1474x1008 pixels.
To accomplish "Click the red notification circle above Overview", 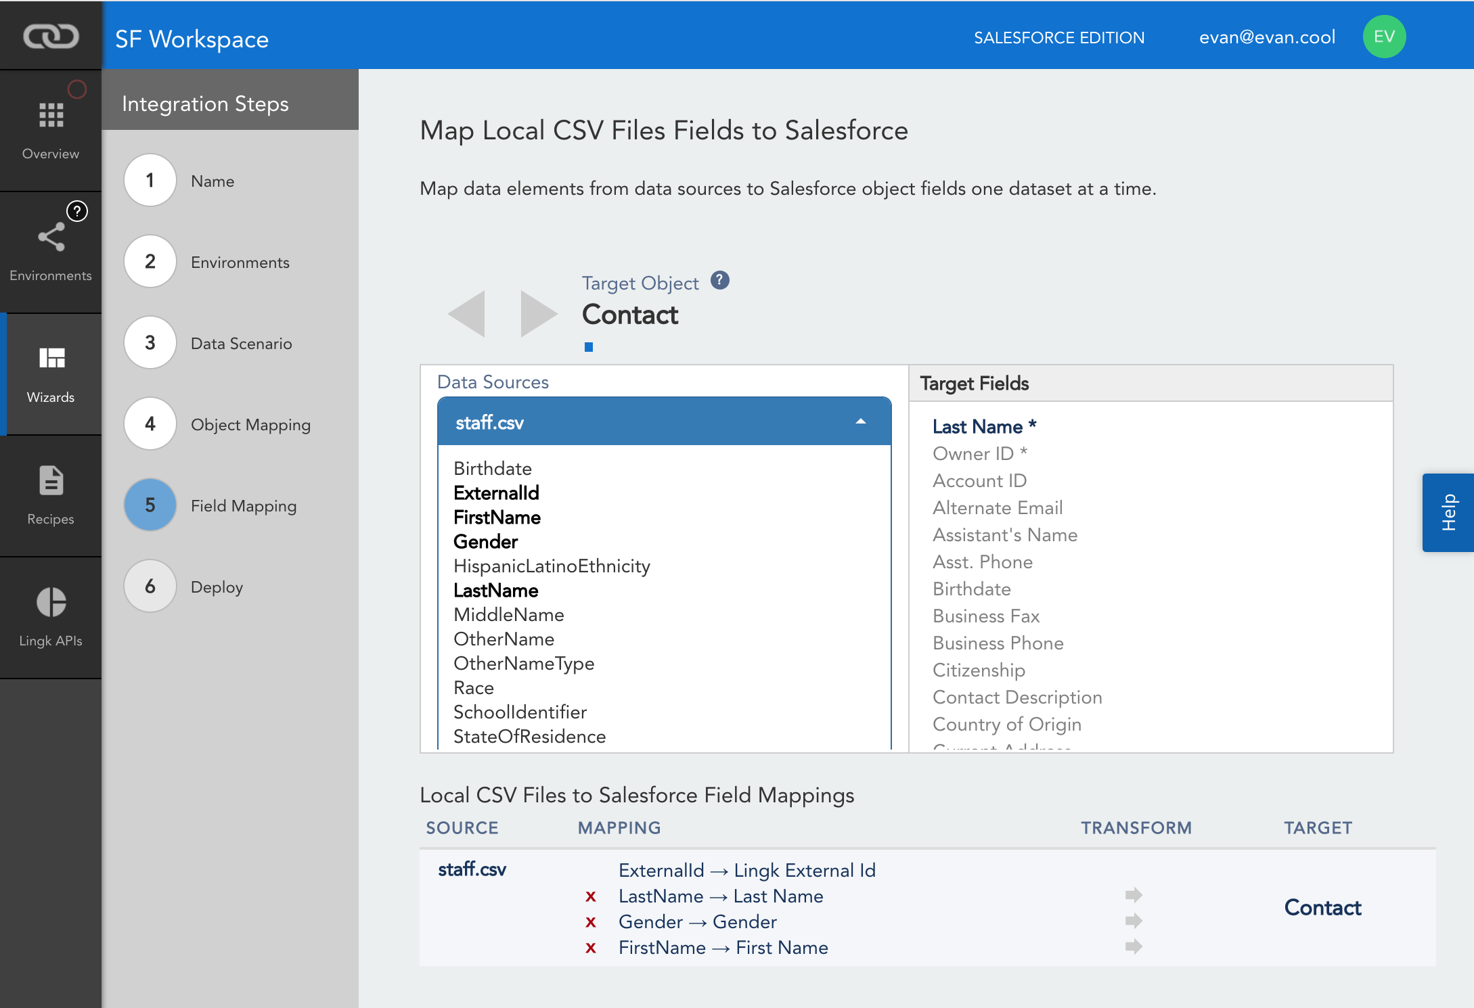I will pos(77,89).
